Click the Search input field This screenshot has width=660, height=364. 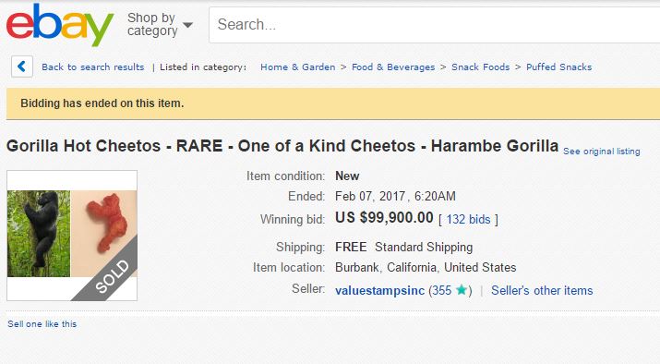[435, 24]
